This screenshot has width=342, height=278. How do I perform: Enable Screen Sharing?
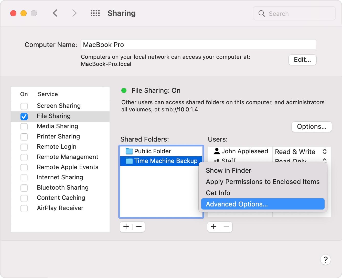24,106
